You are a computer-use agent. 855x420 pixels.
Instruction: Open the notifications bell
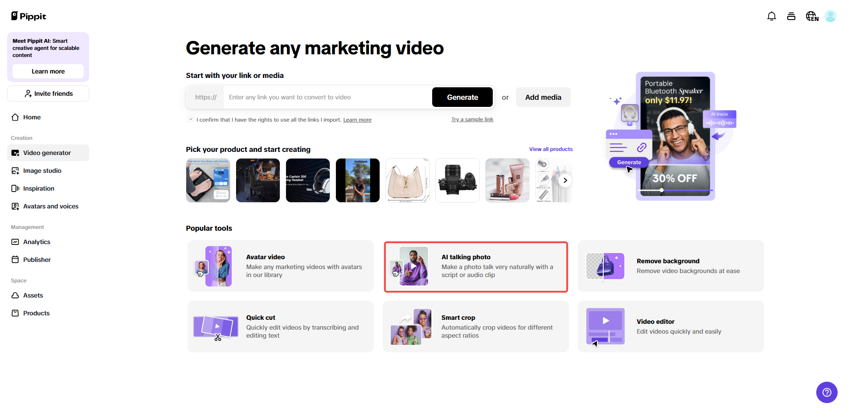click(x=772, y=16)
